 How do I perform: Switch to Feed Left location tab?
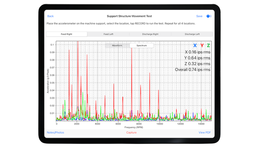coord(108,34)
